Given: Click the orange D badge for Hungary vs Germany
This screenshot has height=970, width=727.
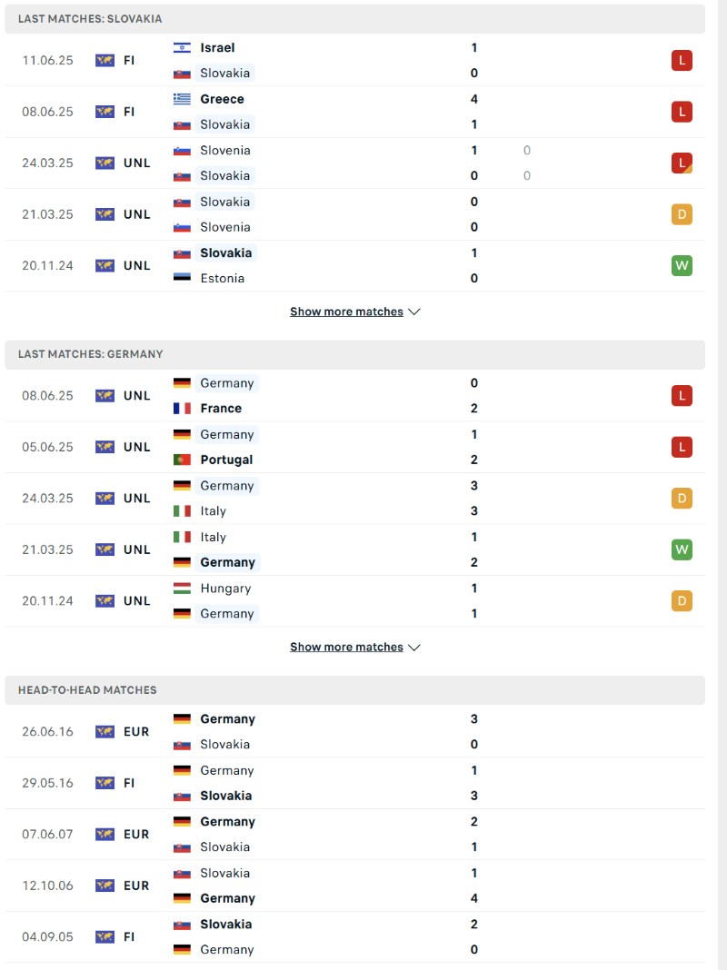Looking at the screenshot, I should coord(682,600).
